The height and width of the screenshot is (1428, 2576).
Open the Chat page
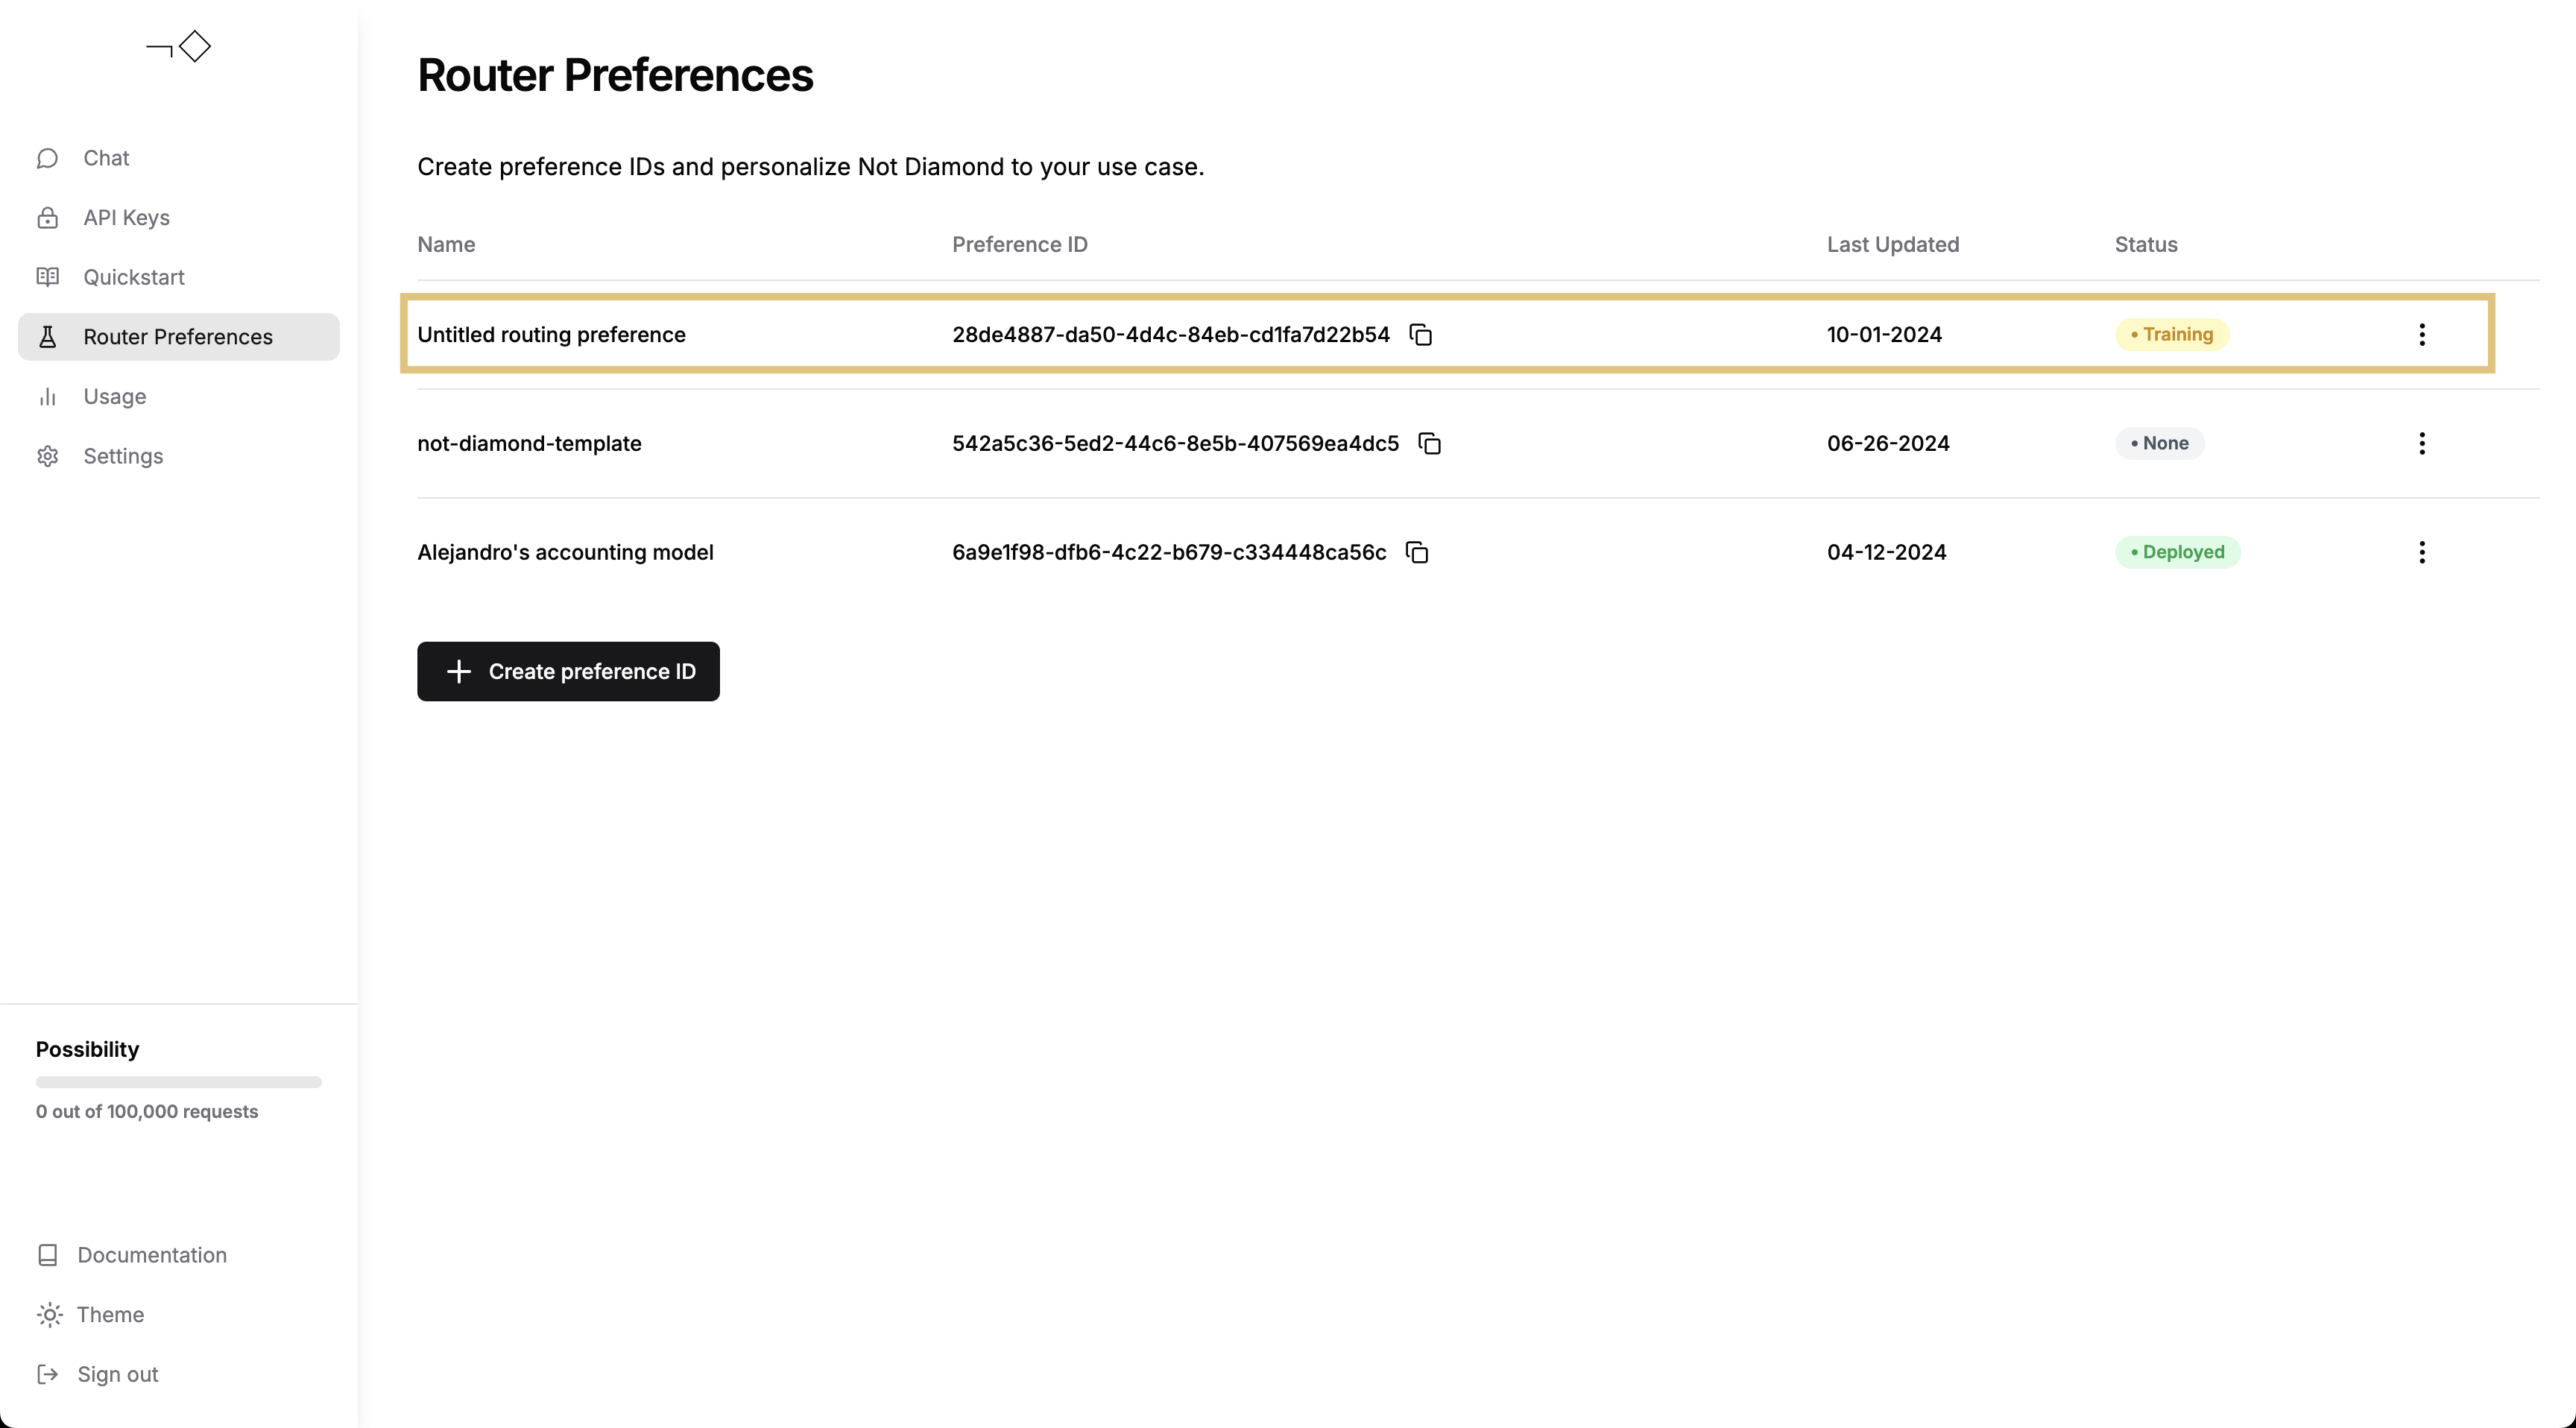(x=106, y=158)
